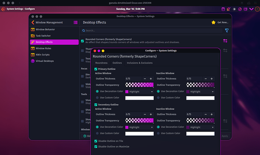Click the Apply button in Desktop Effects
The image size is (260, 155).
pyautogui.click(x=225, y=136)
